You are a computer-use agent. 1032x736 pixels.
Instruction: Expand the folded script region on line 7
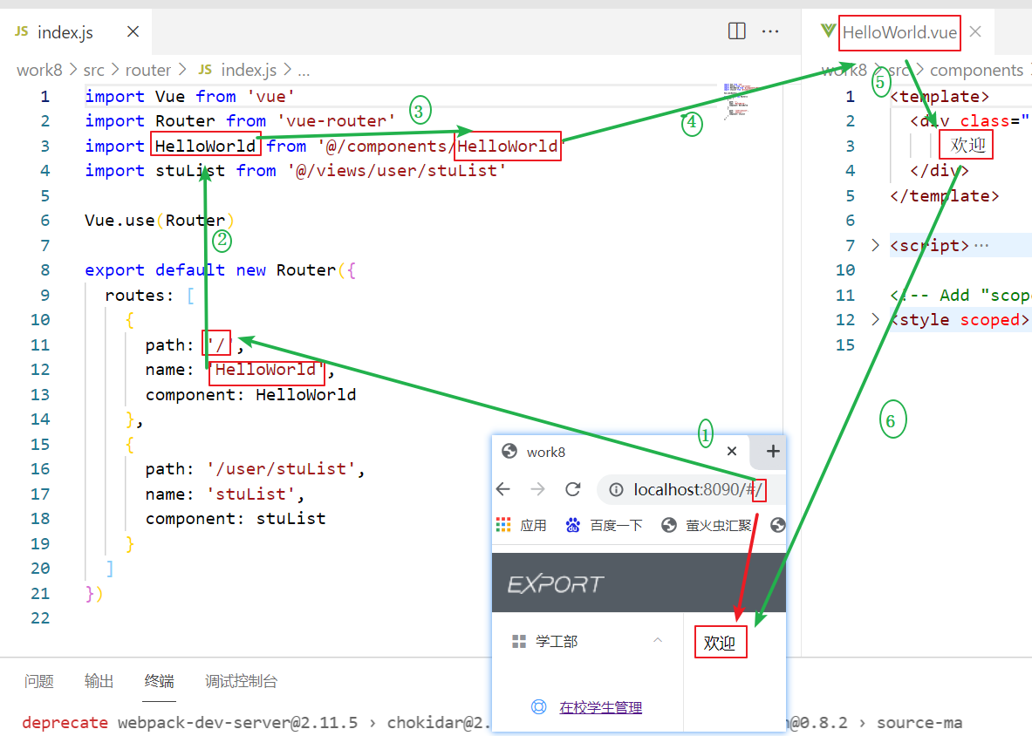tap(874, 245)
